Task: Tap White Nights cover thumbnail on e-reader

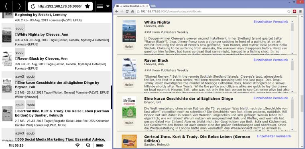Action: point(7,35)
